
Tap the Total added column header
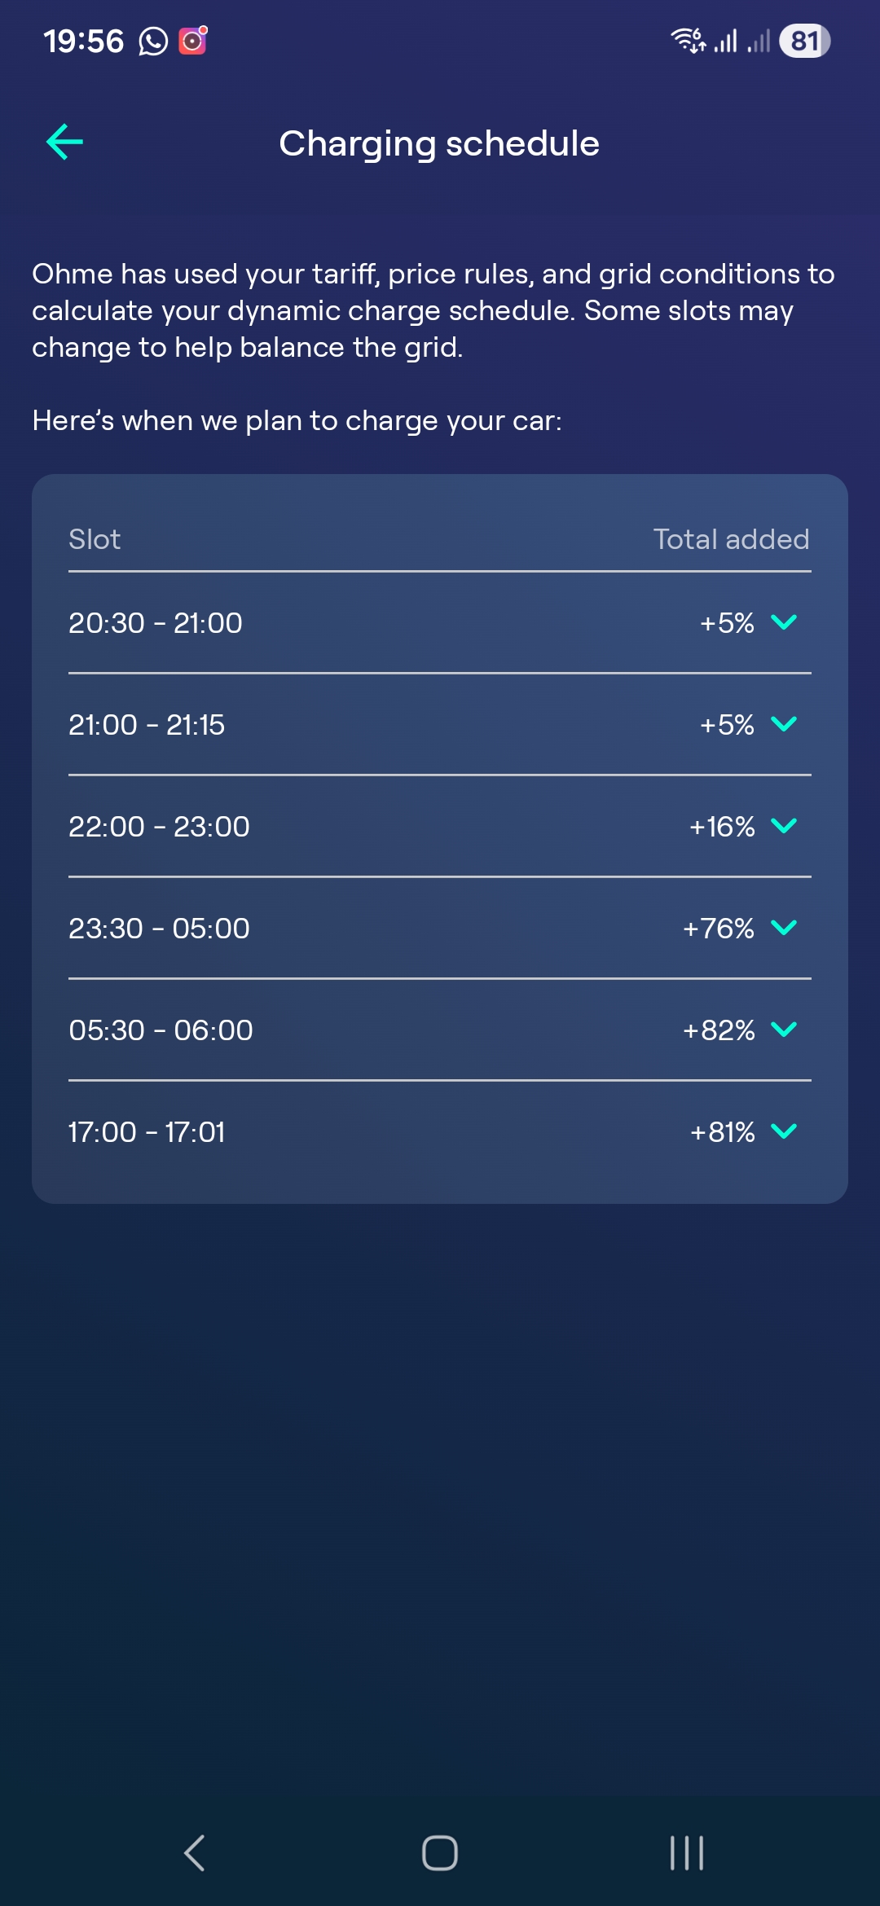tap(731, 539)
